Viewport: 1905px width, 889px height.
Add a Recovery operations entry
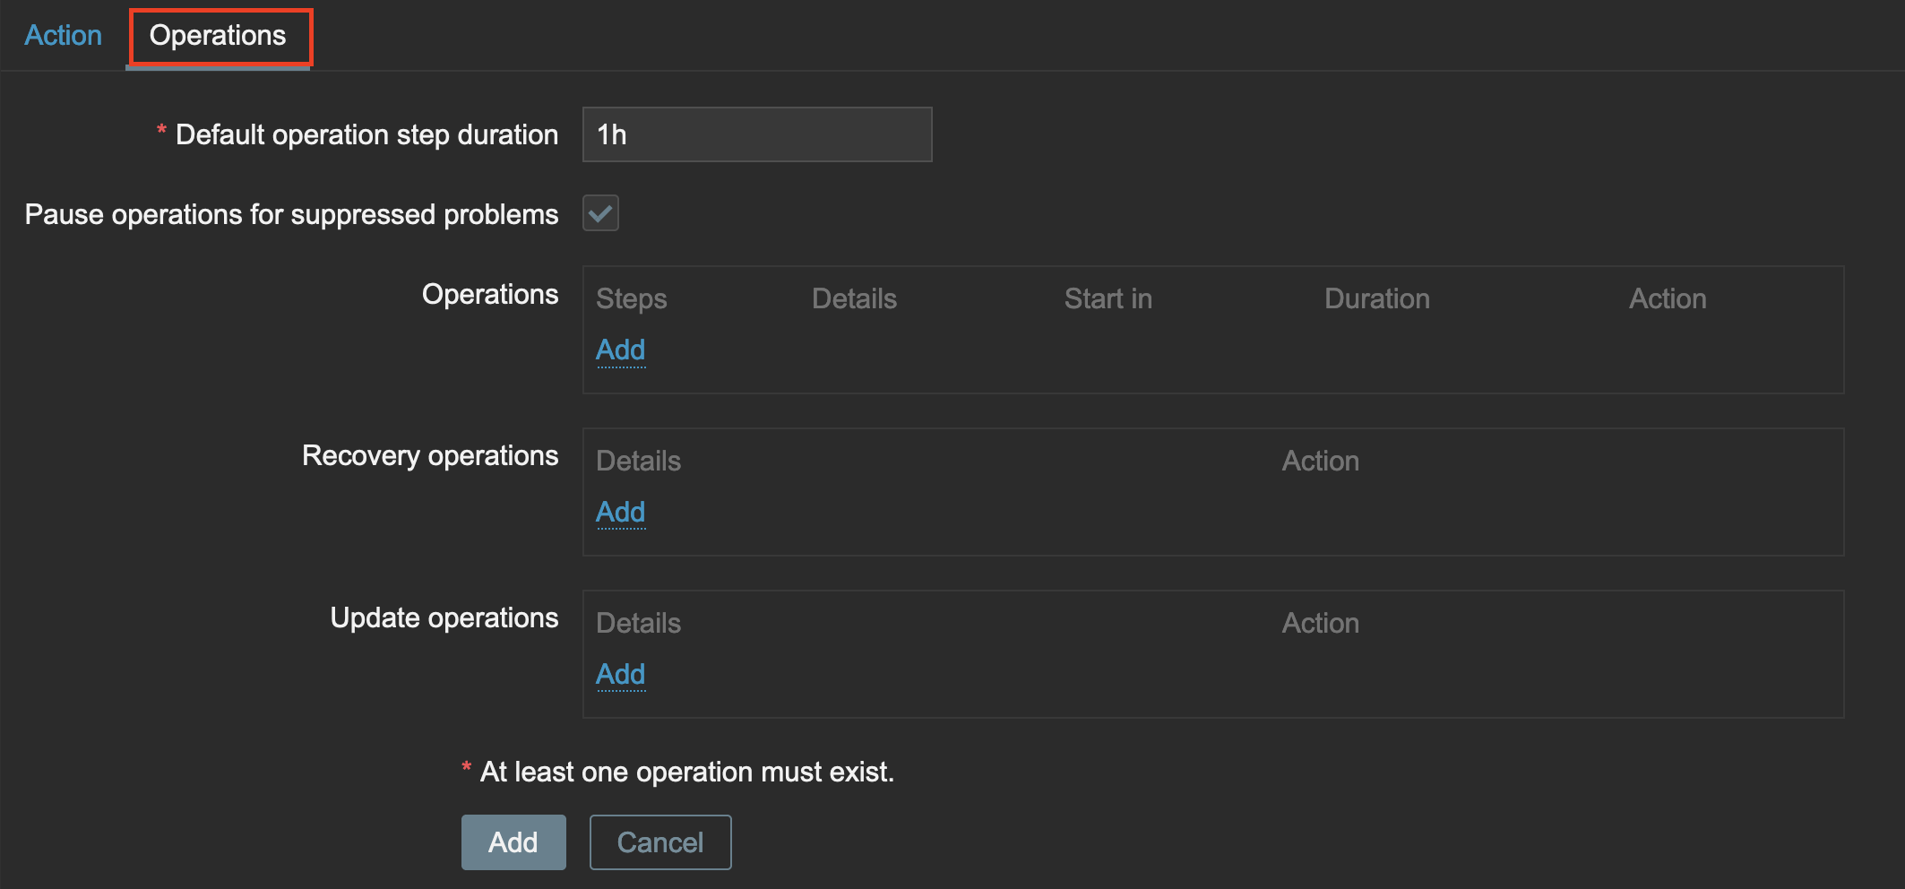pyautogui.click(x=621, y=512)
